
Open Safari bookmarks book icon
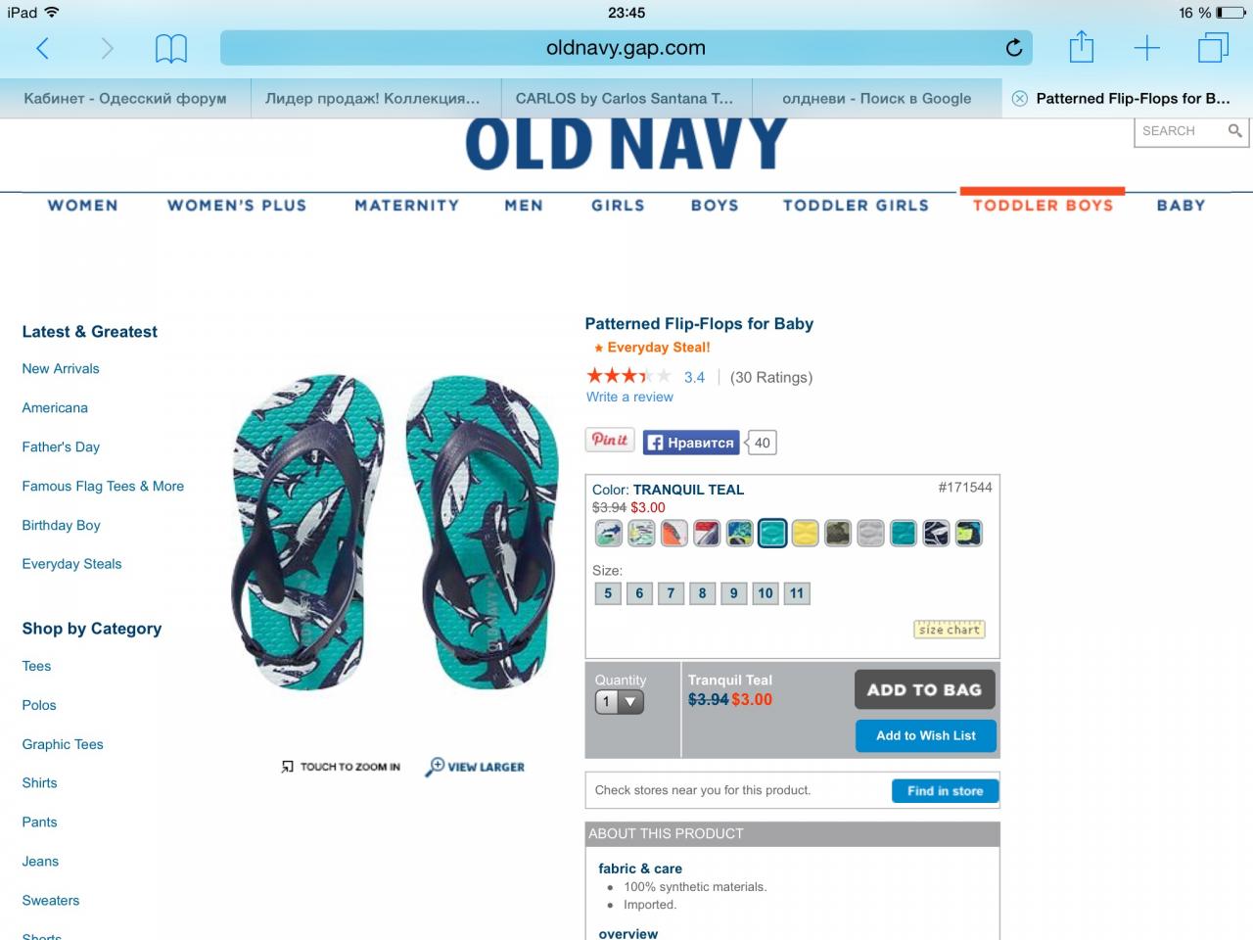(x=170, y=48)
